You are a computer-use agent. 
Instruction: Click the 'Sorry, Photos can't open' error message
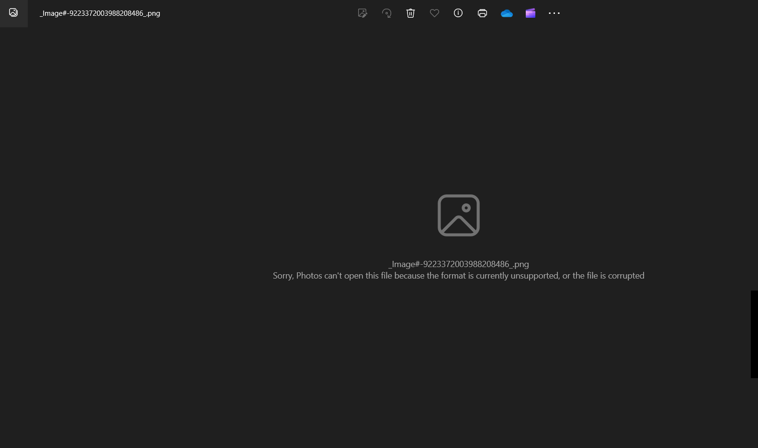coord(459,276)
